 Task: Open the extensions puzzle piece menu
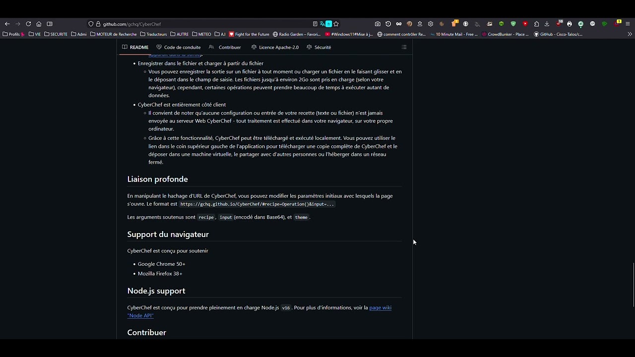pos(536,24)
